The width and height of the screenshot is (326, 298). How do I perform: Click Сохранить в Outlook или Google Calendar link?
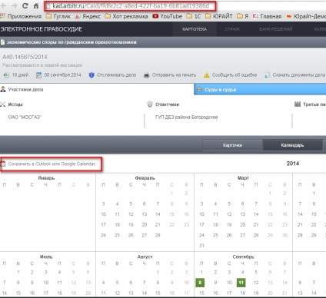52,164
